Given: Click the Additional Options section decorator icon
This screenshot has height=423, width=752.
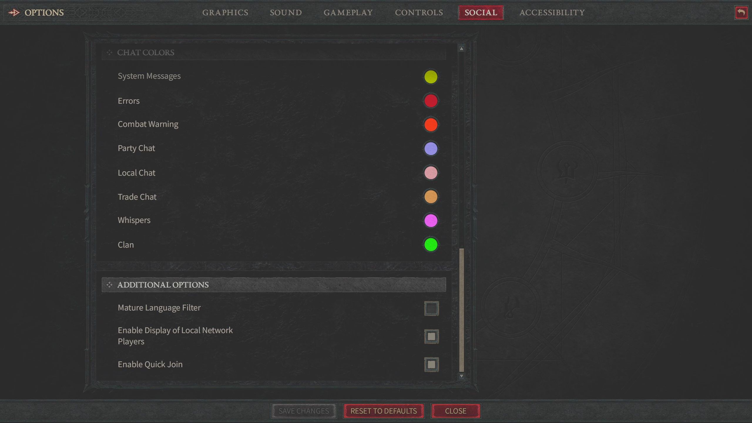Looking at the screenshot, I should (109, 284).
